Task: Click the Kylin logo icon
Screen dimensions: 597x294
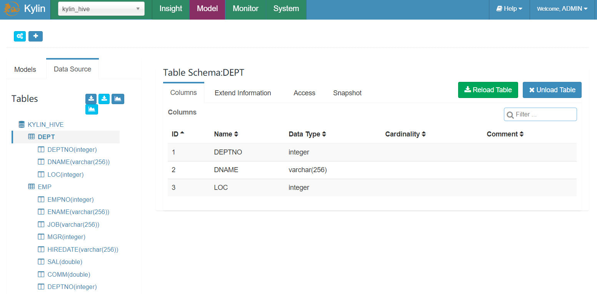Action: coord(12,9)
